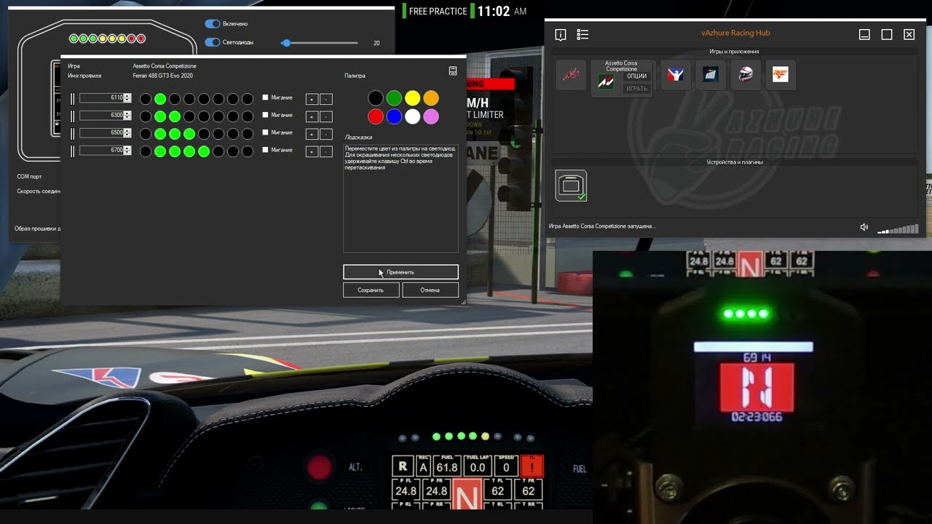This screenshot has height=524, width=932.
Task: Click the plus button on the 6110 row
Action: coord(312,99)
